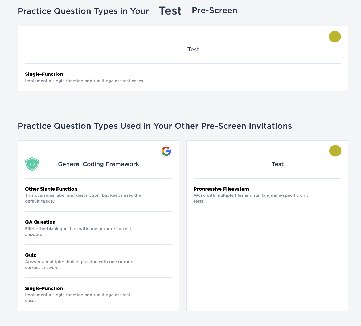This screenshot has width=361, height=326.
Task: Click the Pre-Screen text in top heading
Action: tap(215, 10)
